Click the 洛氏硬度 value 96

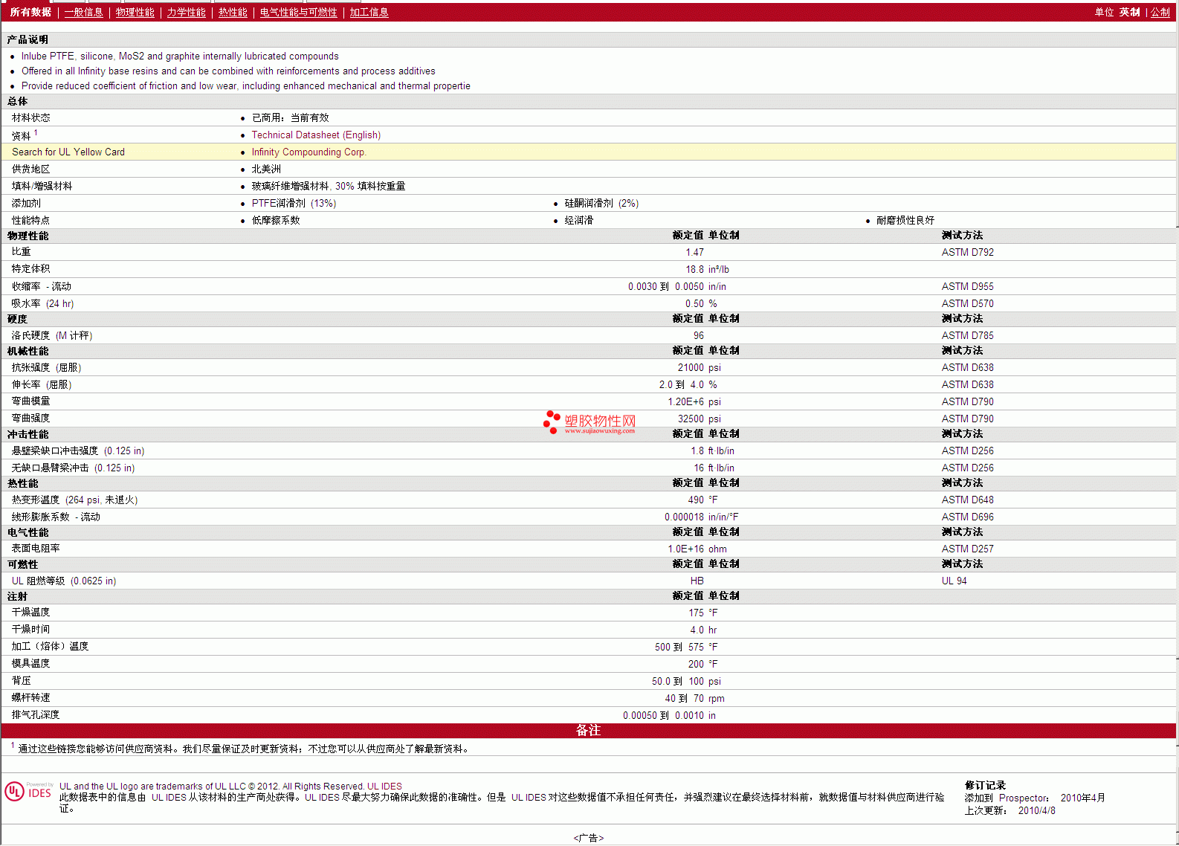tap(698, 336)
